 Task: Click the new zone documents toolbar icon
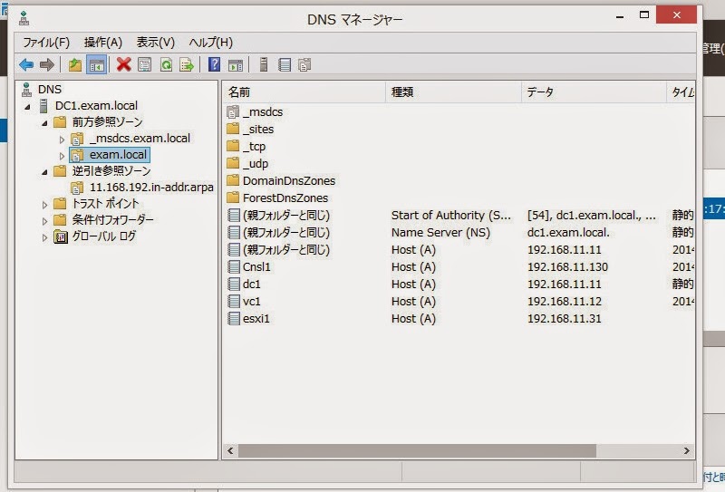(x=304, y=64)
